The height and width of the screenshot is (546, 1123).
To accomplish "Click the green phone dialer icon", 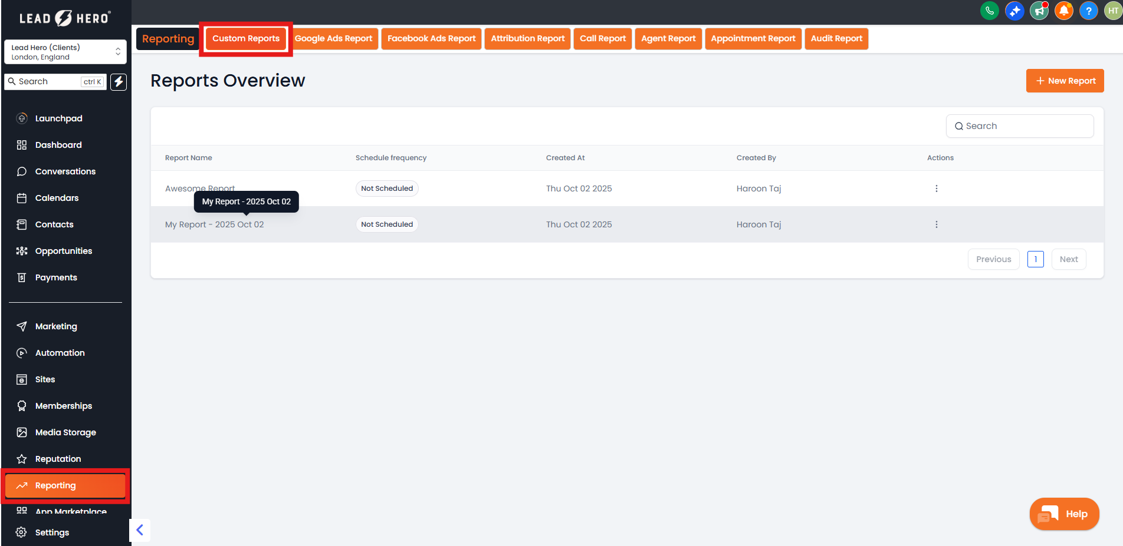I will [x=989, y=11].
